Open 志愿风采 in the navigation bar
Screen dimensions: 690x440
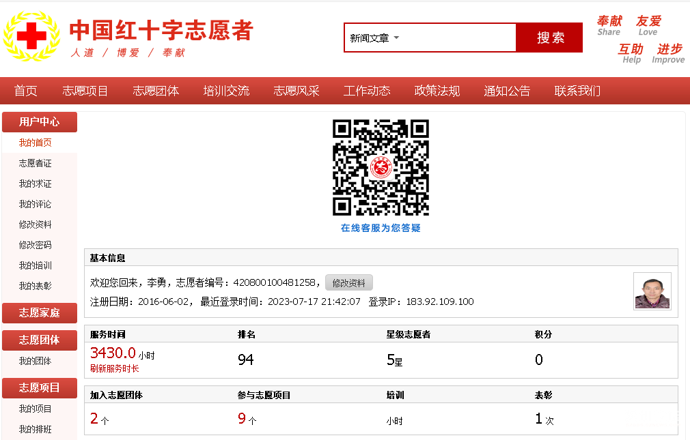click(x=296, y=91)
